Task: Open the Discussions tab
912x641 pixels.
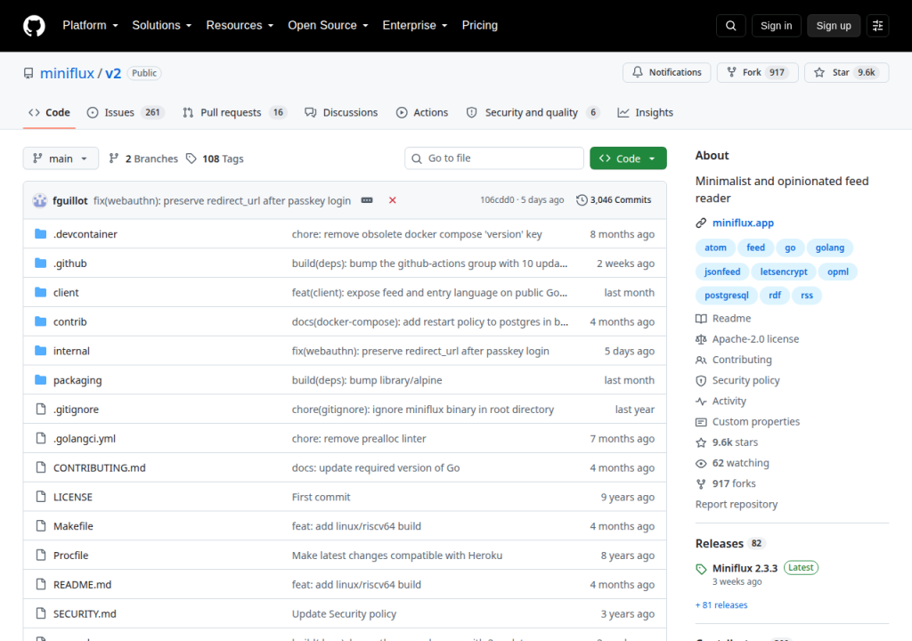Action: pos(341,112)
